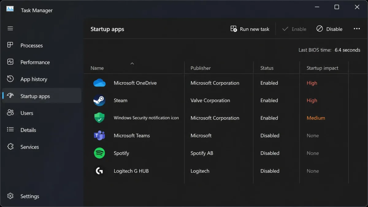
Task: Click High impact in Steam row
Action: 312,100
